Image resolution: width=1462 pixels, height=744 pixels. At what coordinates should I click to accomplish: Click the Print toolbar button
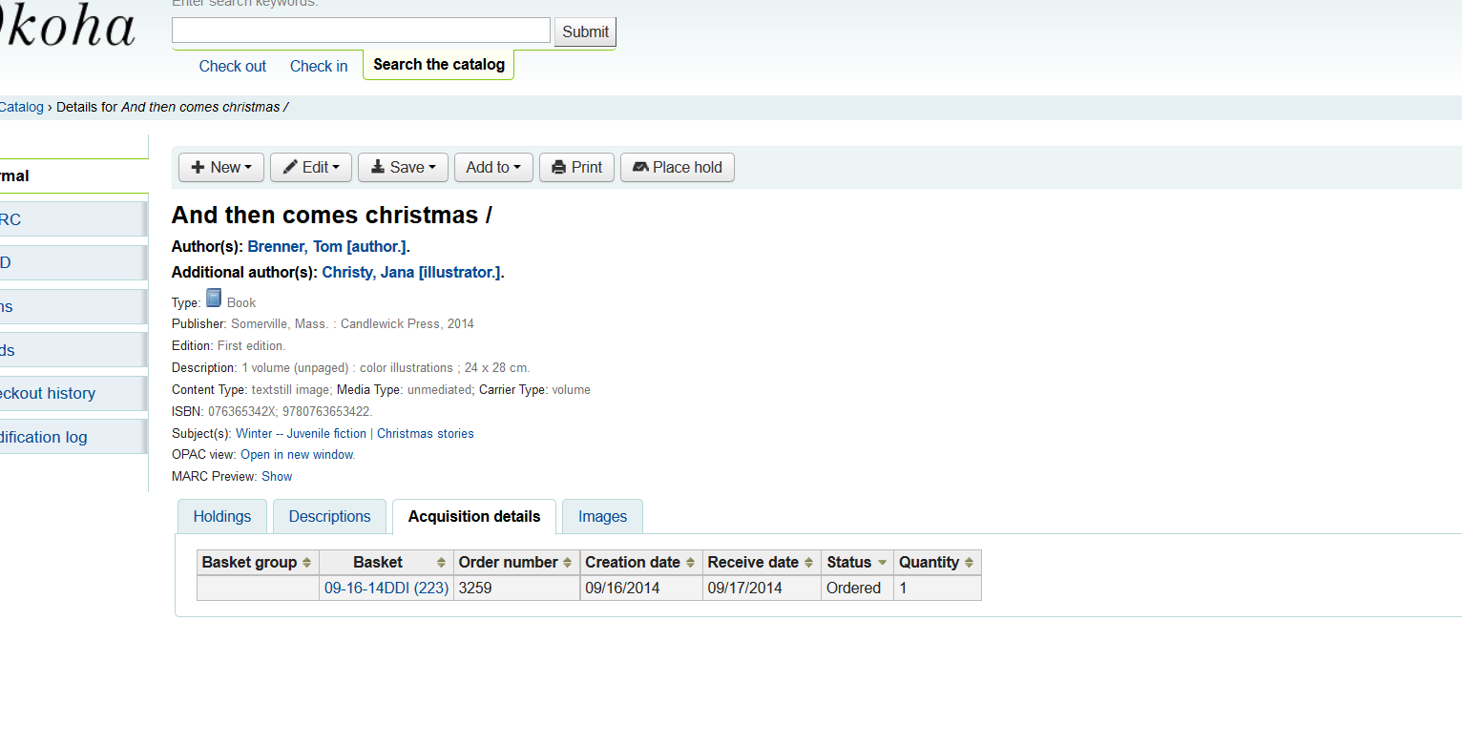point(576,167)
